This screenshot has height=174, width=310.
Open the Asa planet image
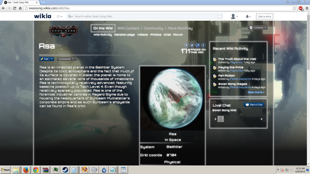tap(172, 98)
